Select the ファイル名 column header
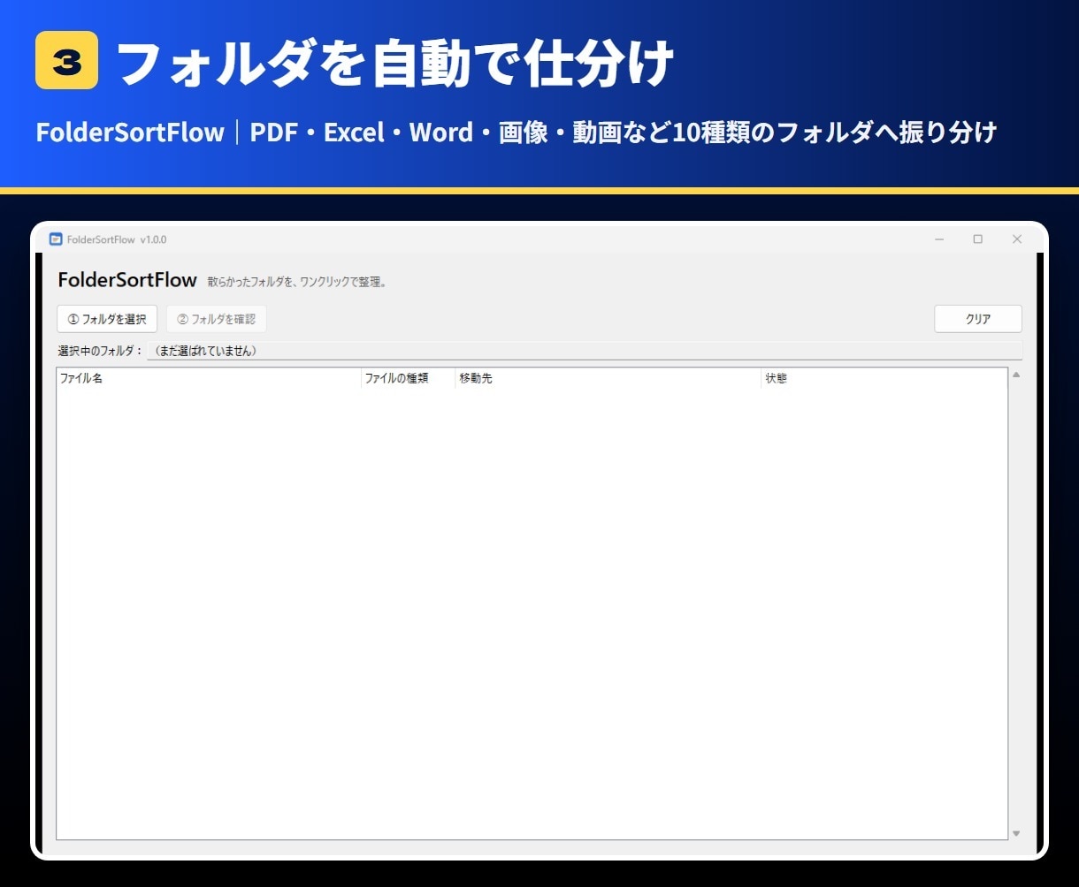Screen dimensions: 1079x887 click(209, 378)
